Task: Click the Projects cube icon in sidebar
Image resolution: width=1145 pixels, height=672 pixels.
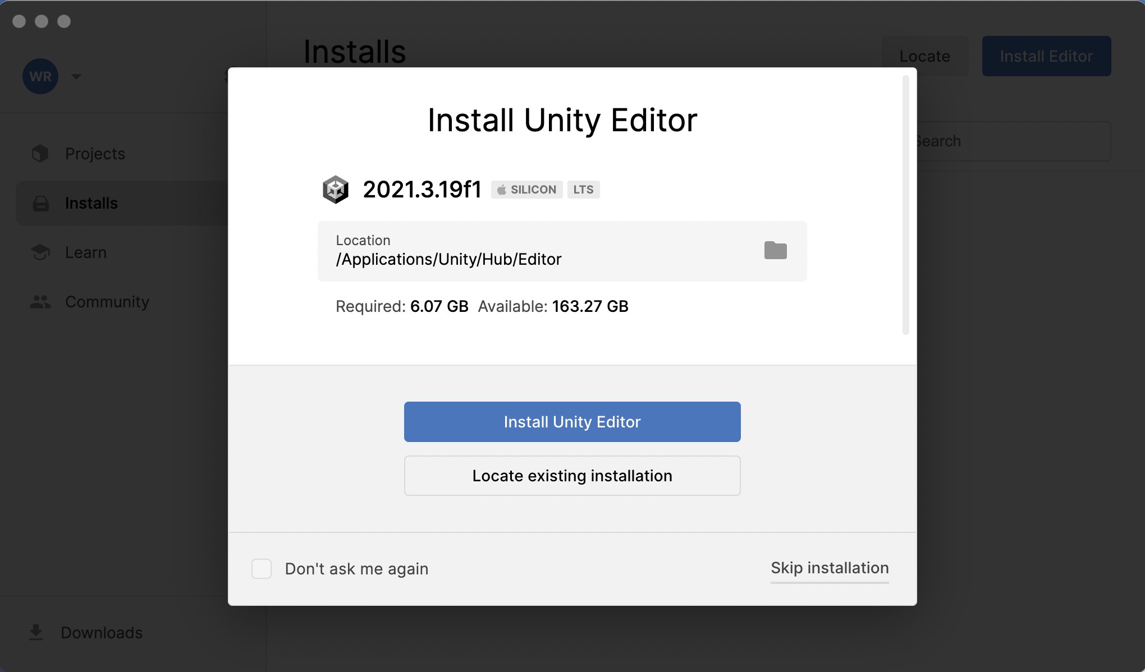Action: [x=40, y=153]
